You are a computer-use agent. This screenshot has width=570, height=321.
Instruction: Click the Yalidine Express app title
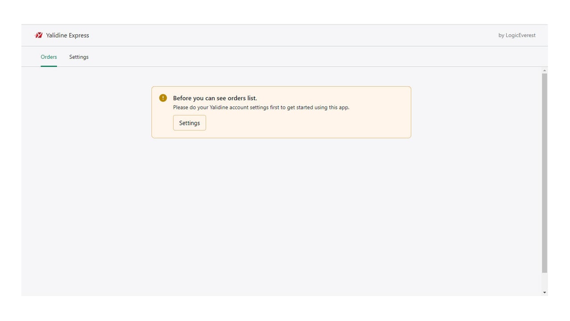68,35
